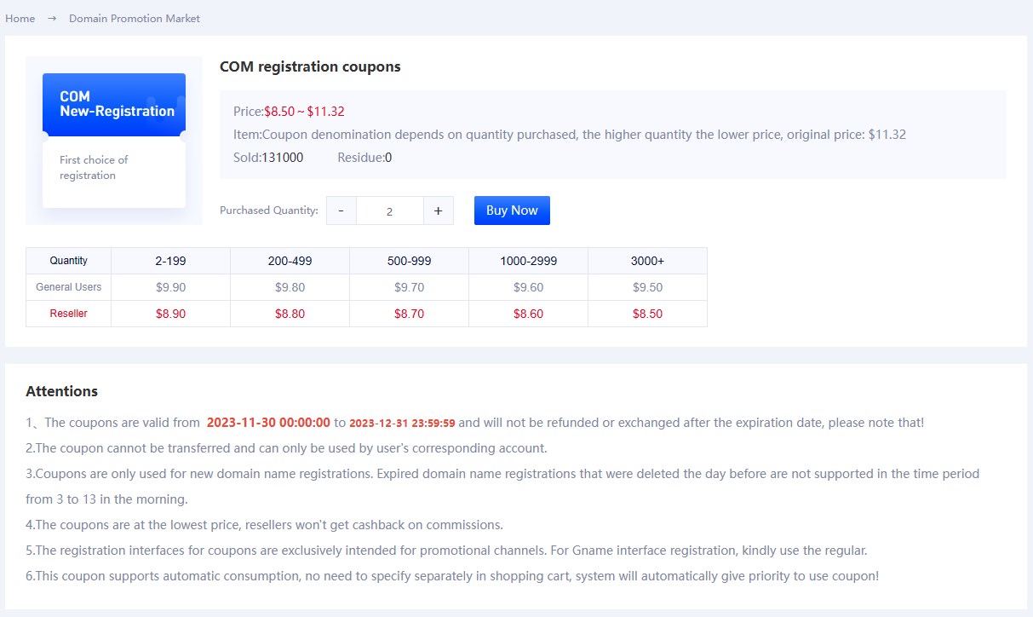Click the Buy Now button
Screen dimensions: 1033x617
[x=512, y=210]
